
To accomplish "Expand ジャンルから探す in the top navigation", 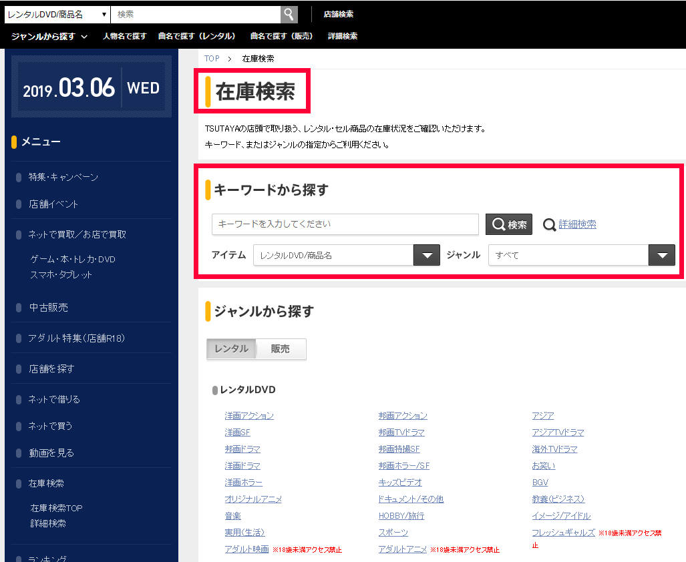I will pyautogui.click(x=49, y=36).
